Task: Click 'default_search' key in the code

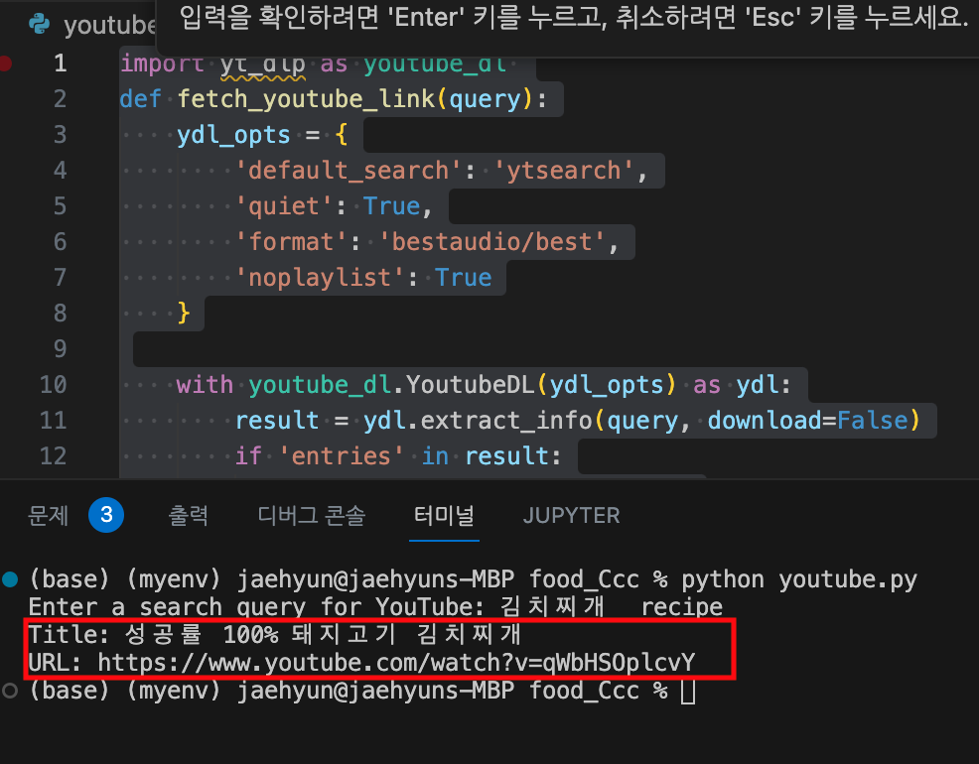Action: point(348,171)
